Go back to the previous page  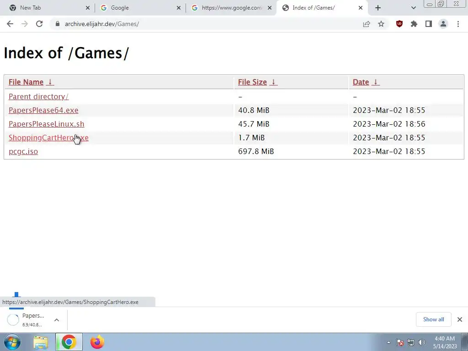pyautogui.click(x=10, y=24)
